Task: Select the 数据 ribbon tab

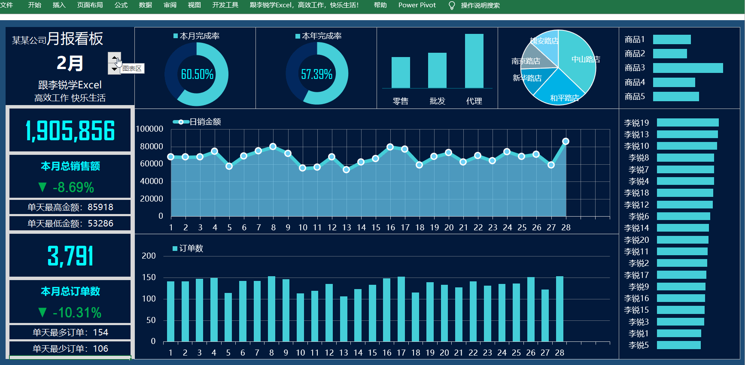Action: pos(145,5)
